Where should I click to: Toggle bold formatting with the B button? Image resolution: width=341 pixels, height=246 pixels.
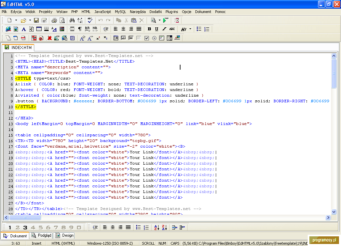click(149, 29)
